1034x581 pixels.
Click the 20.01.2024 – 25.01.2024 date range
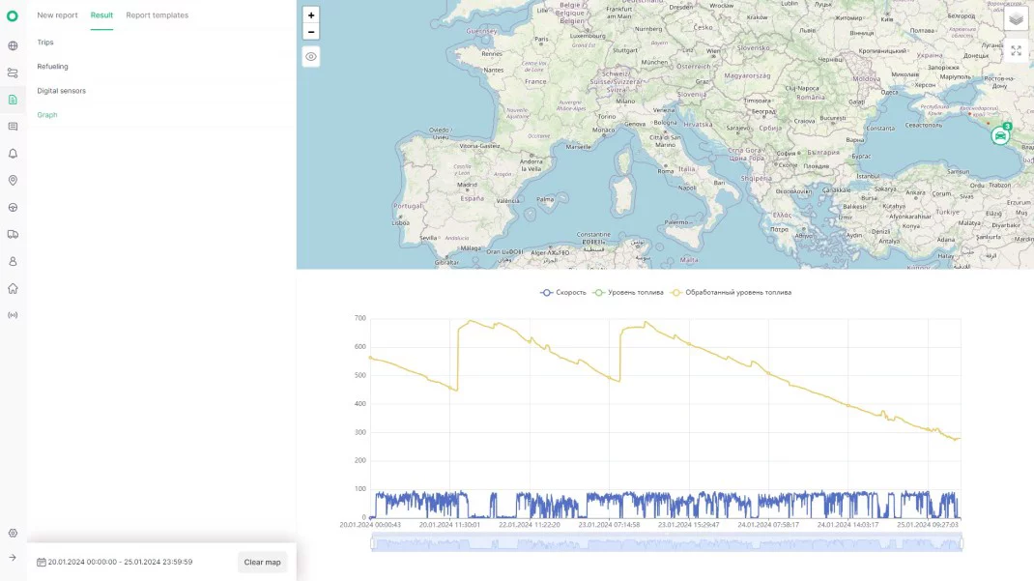point(120,563)
